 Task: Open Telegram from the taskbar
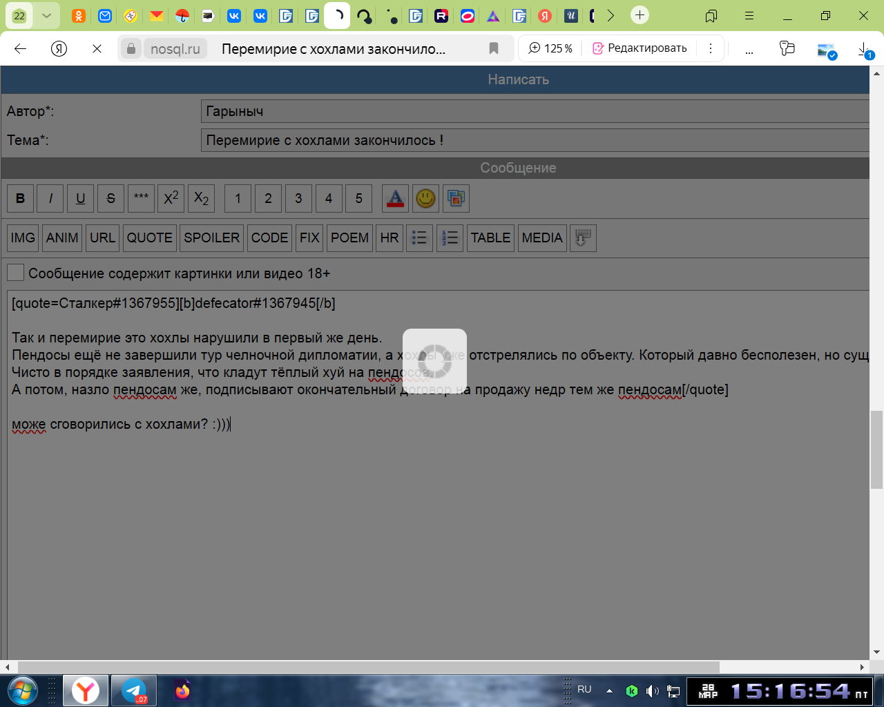134,690
